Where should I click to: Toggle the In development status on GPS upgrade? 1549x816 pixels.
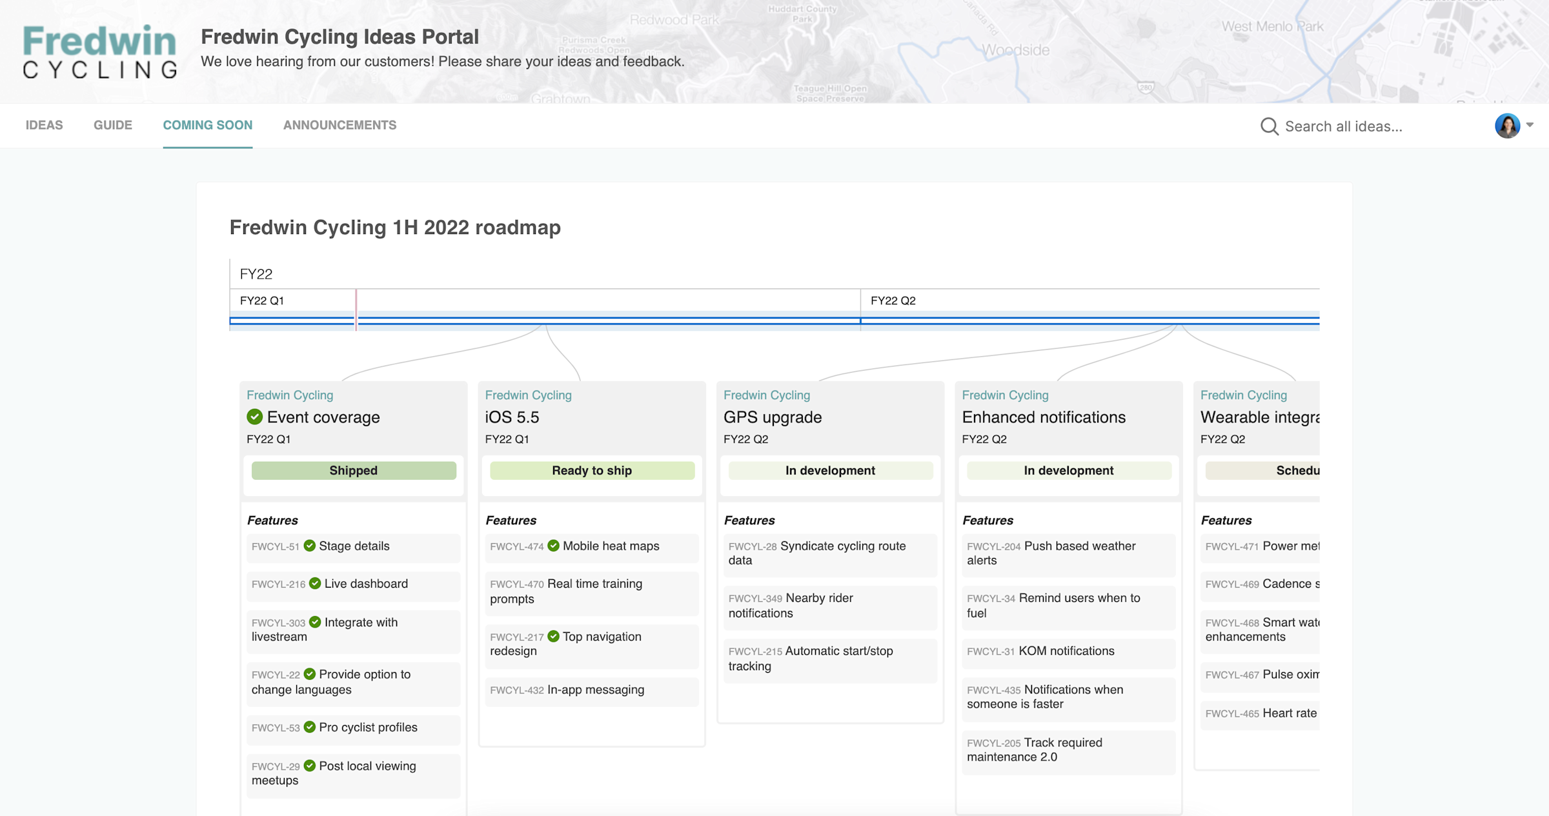[830, 470]
